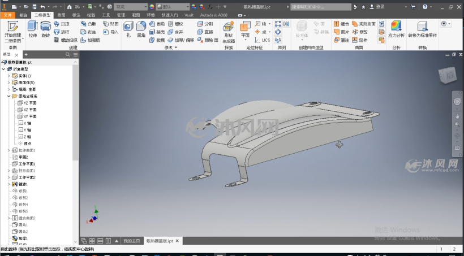Launch Stress Analysis (应力分析)
The width and height of the screenshot is (464, 256).
coord(396,29)
